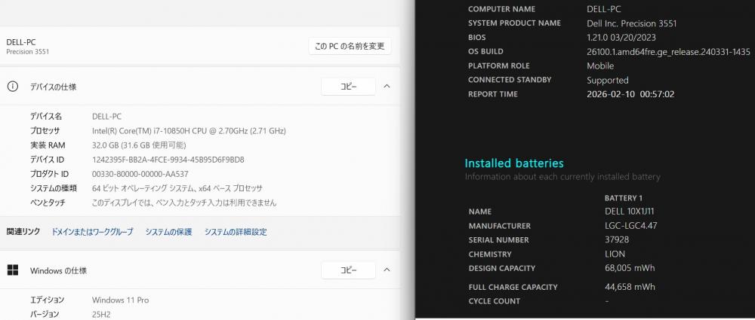Click the デバイスの仕様 info icon
The width and height of the screenshot is (755, 320).
click(x=13, y=87)
